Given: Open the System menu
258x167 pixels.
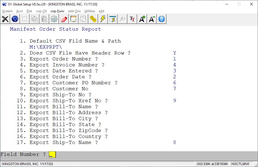Looking at the screenshot, I should (x=7, y=11).
